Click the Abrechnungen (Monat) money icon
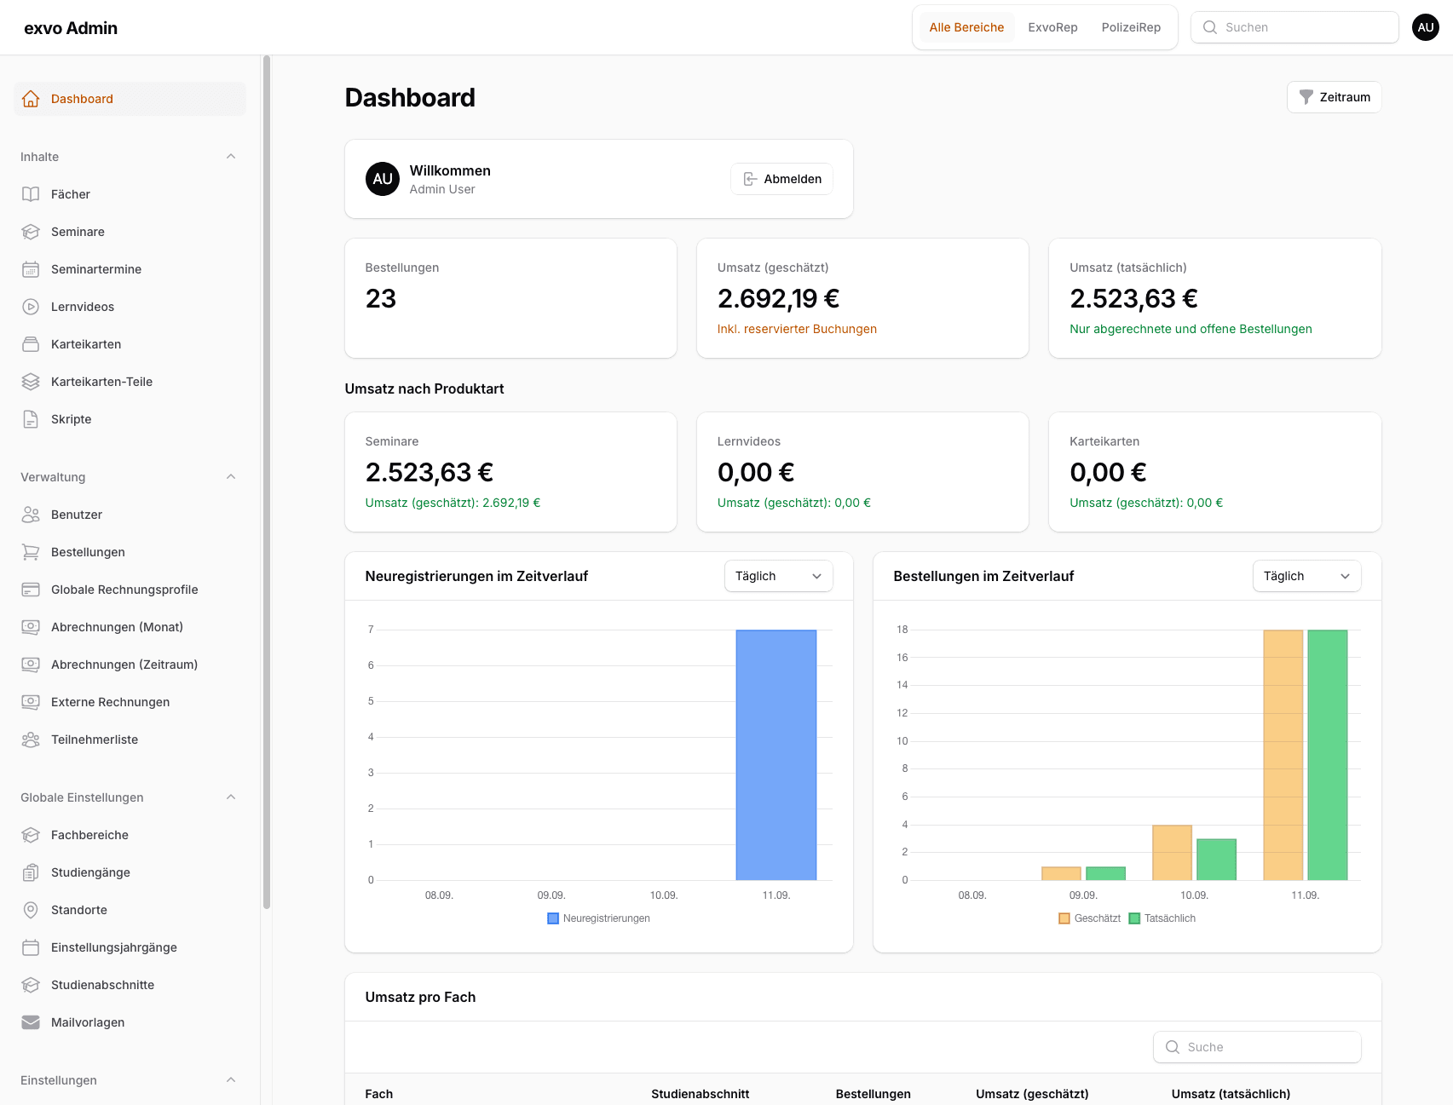The width and height of the screenshot is (1453, 1105). pyautogui.click(x=31, y=627)
